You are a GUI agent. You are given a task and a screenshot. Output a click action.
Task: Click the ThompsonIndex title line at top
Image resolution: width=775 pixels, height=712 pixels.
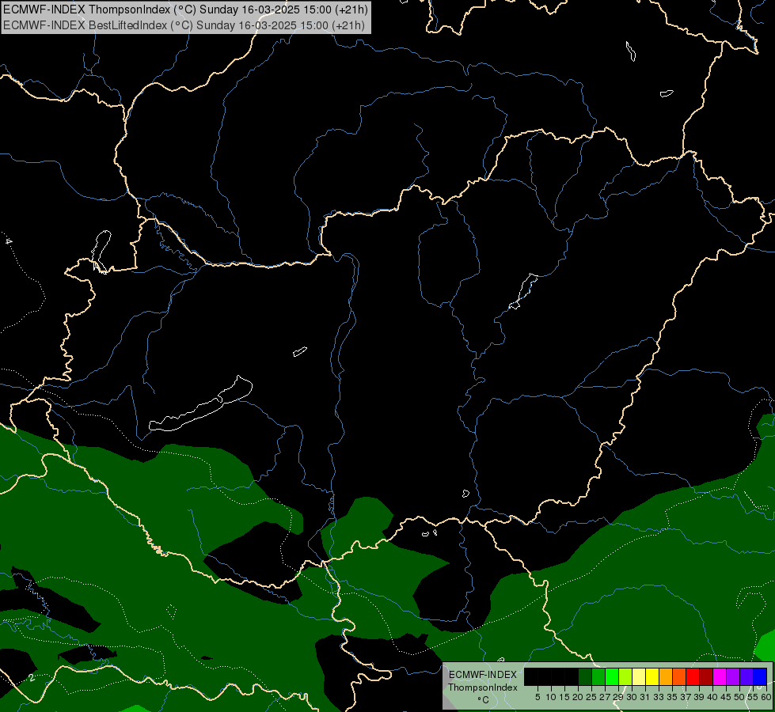point(185,9)
